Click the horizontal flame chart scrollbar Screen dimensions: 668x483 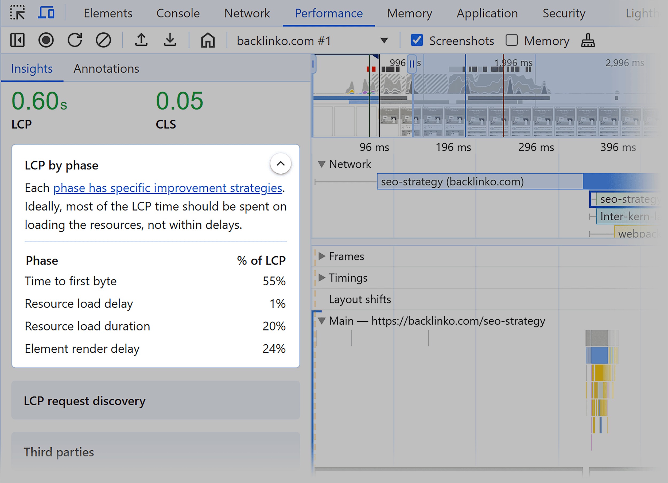(x=449, y=469)
